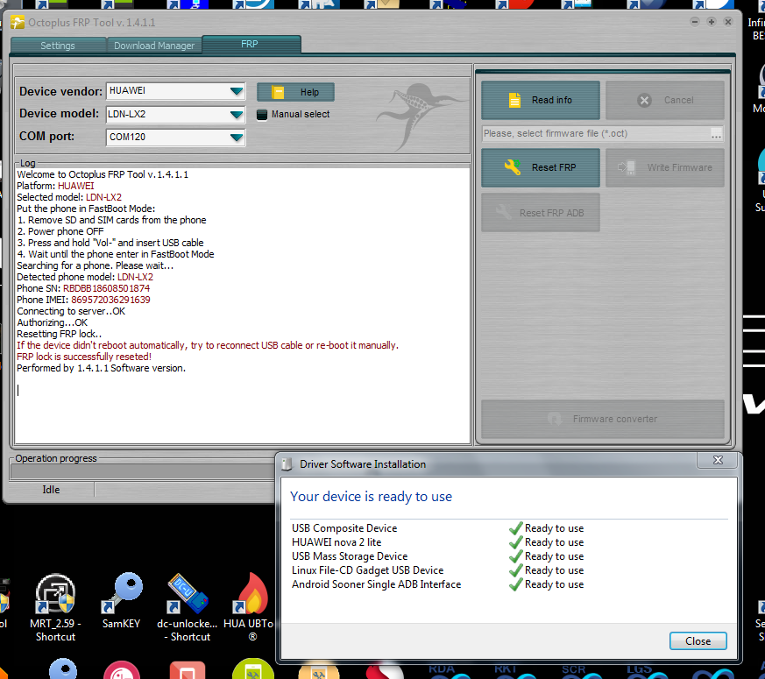The width and height of the screenshot is (765, 679).
Task: Click 'Linux File-CD Gadget USB Device' row
Action: 367,570
